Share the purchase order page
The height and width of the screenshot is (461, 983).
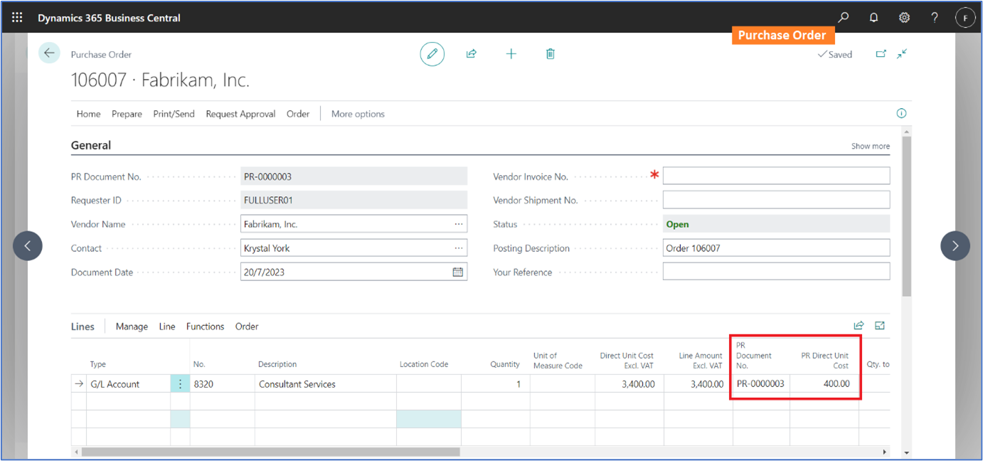(x=471, y=54)
